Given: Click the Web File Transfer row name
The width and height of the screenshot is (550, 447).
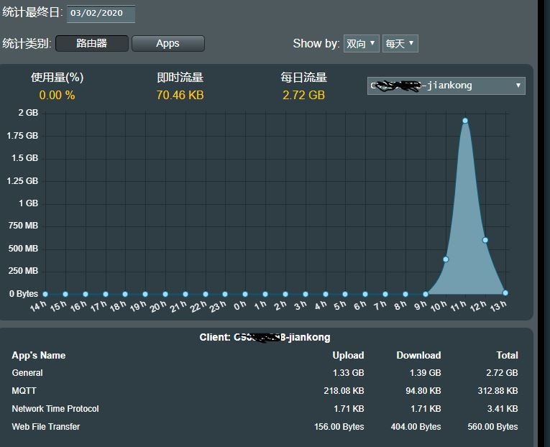Looking at the screenshot, I should (x=46, y=427).
